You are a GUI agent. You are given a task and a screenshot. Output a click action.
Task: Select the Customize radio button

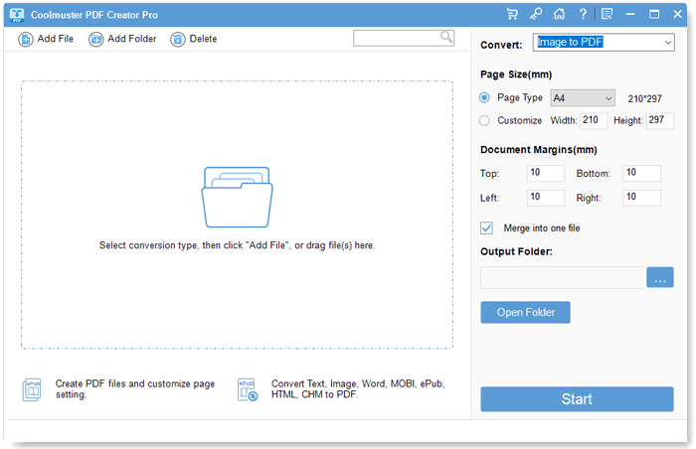tap(484, 120)
